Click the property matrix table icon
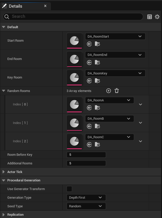The image size is (162, 218). (150, 17)
